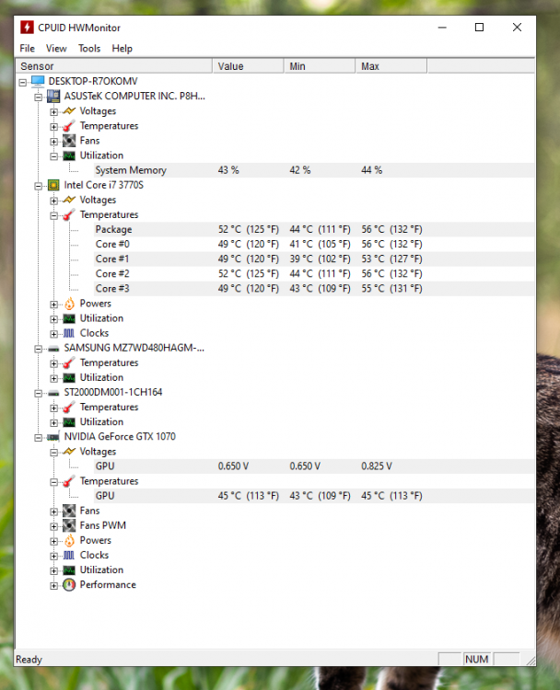
Task: Maximize the CPUID HWMonitor window
Action: pyautogui.click(x=479, y=28)
